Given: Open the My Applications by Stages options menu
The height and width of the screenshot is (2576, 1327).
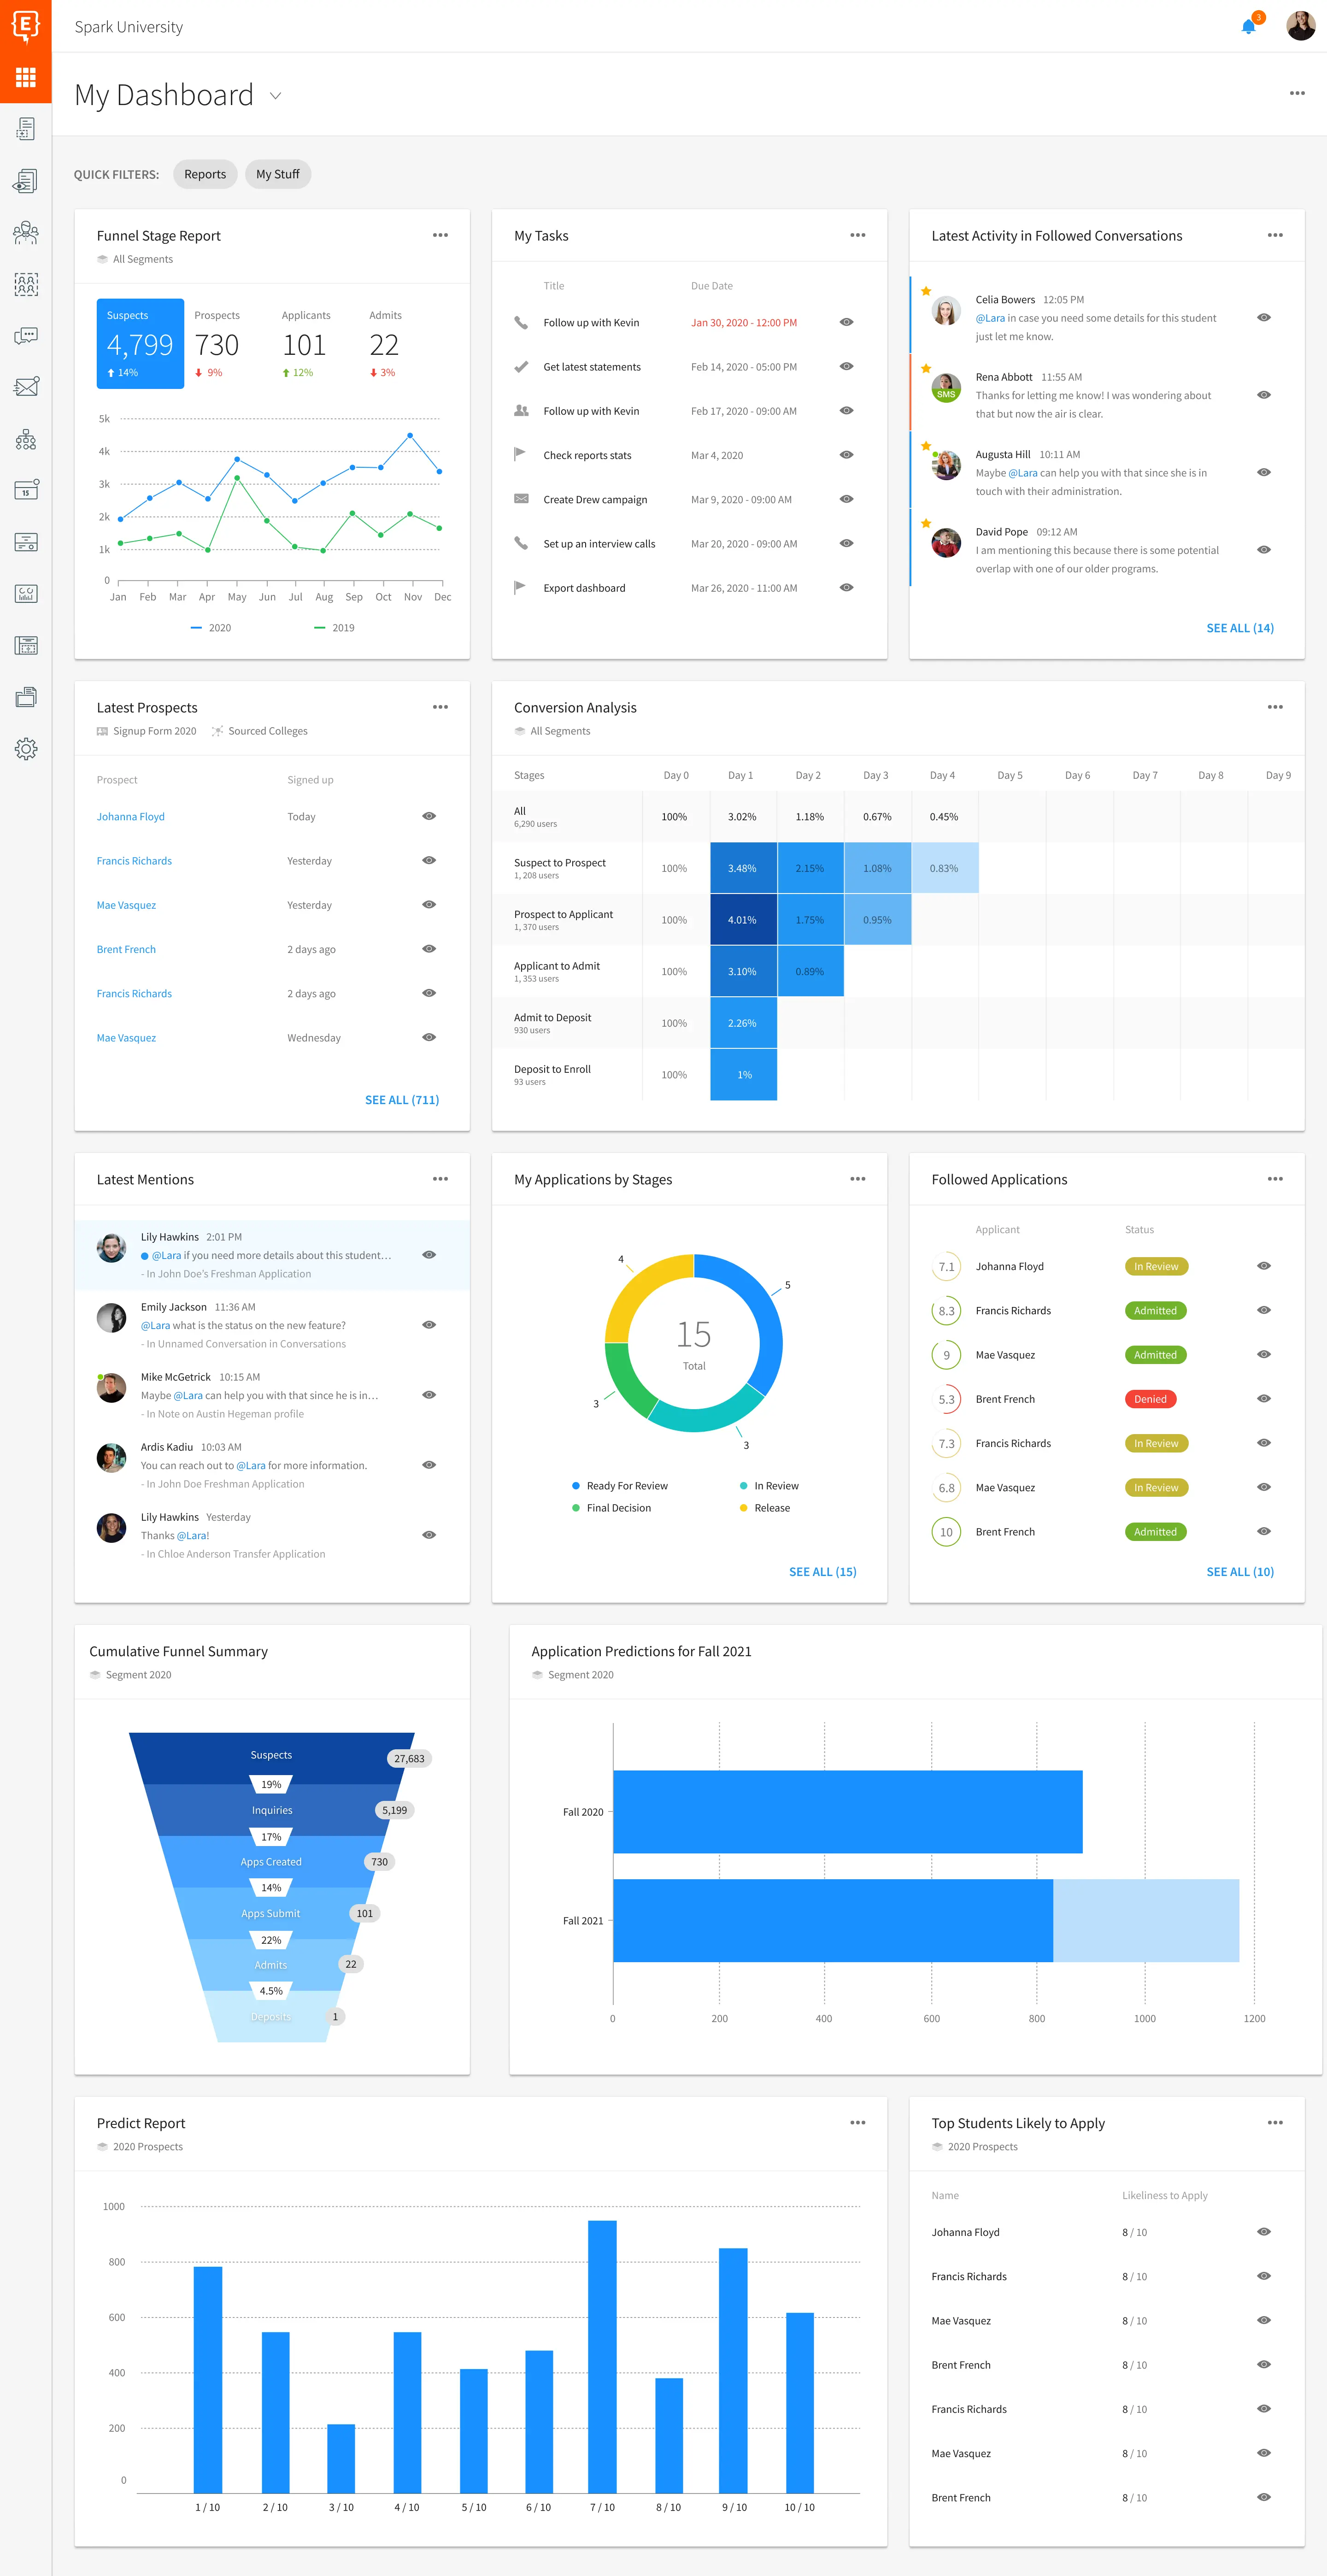Looking at the screenshot, I should (857, 1179).
